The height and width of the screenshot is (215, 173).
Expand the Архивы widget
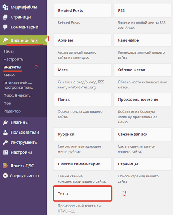pos(82,40)
